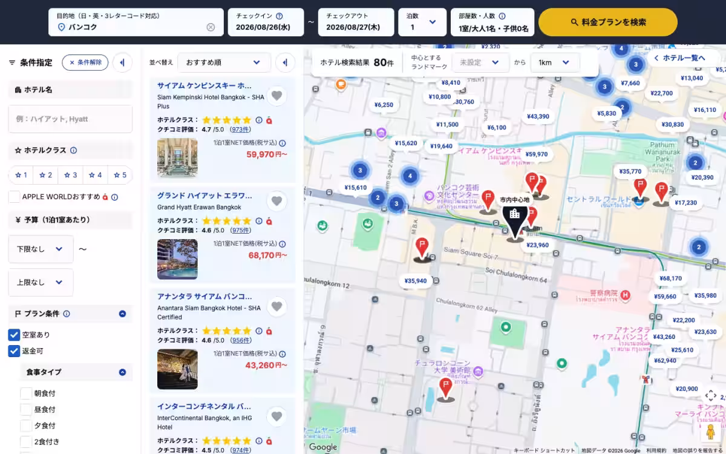726x454 pixels.
Task: Open Anantara Siam hotel thumbnail photo
Action: pyautogui.click(x=177, y=369)
